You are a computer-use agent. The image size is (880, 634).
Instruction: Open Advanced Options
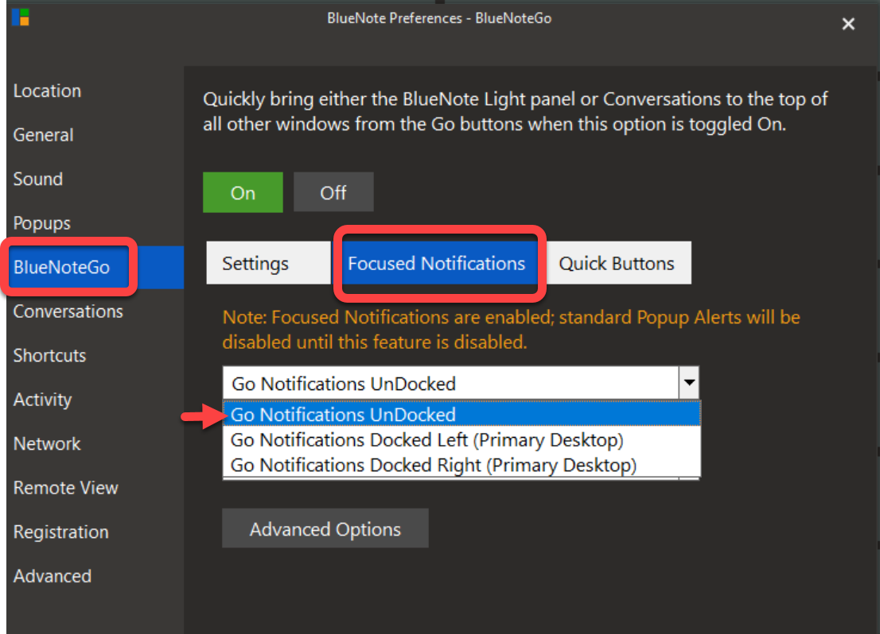(325, 528)
